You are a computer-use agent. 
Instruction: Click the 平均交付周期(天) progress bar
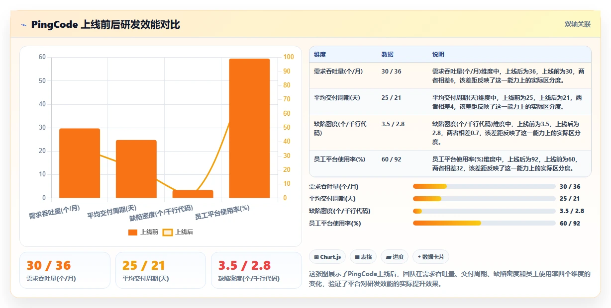point(484,199)
